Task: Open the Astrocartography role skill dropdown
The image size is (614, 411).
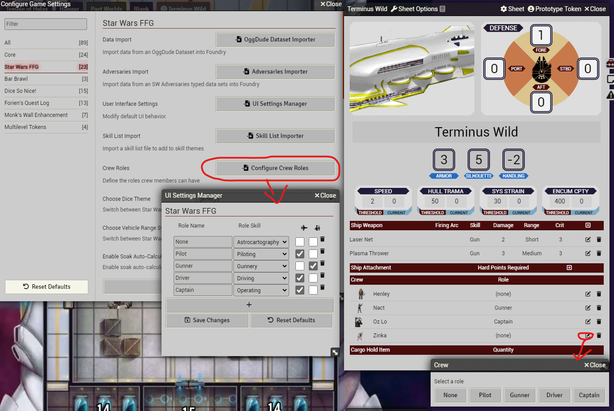Action: click(x=261, y=241)
